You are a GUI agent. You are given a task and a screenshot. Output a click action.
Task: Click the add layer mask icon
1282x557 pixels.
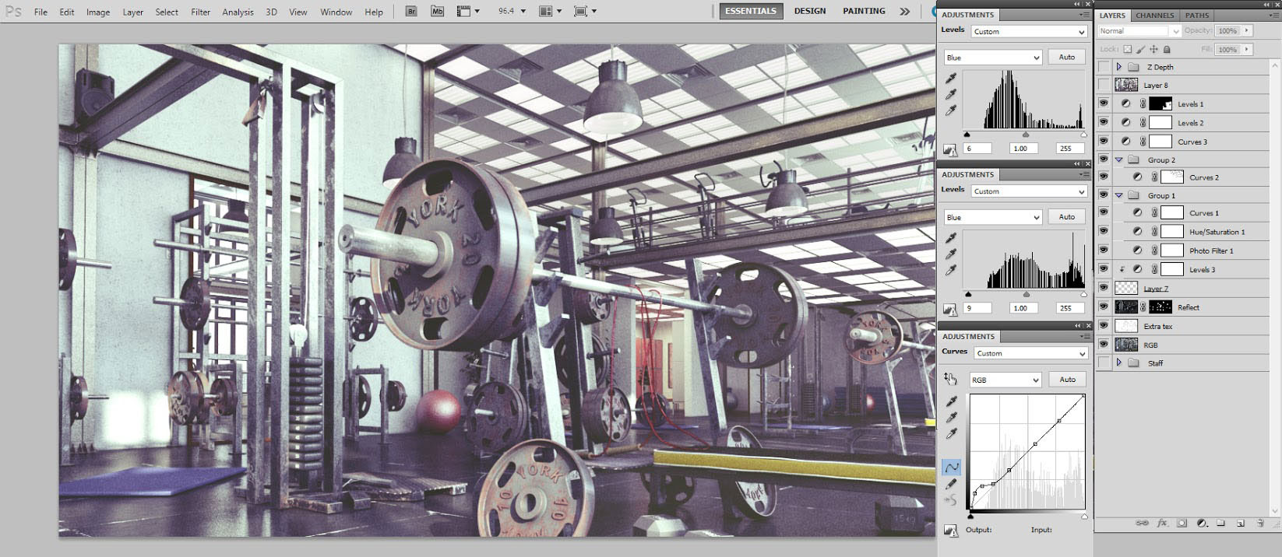(x=1182, y=524)
